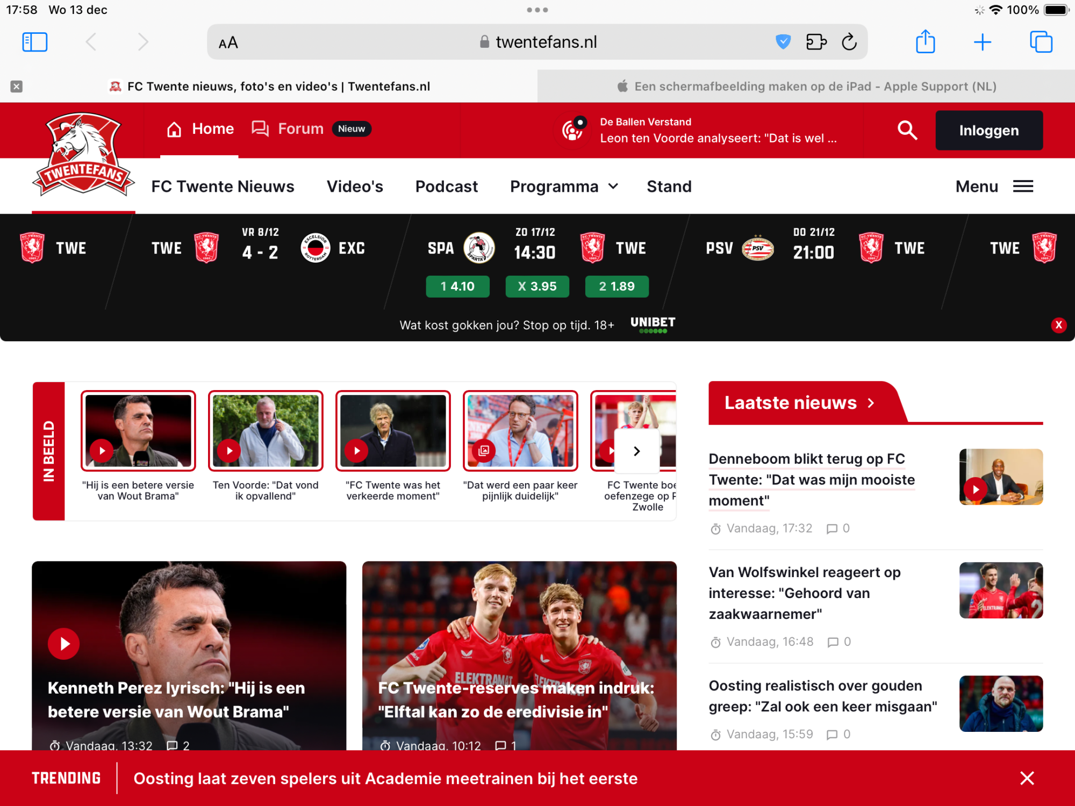The image size is (1075, 806).
Task: Toggle the Safari sidebar
Action: click(35, 41)
